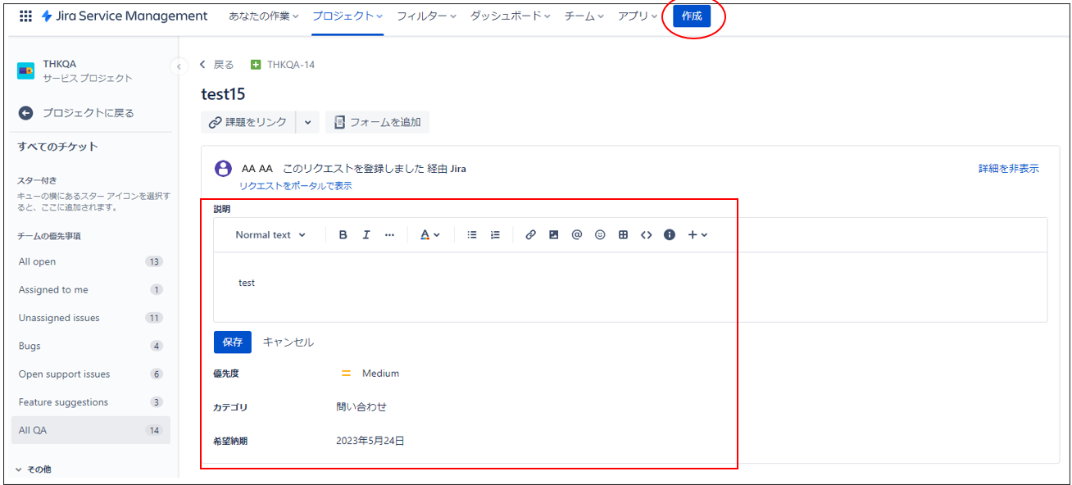This screenshot has width=1072, height=485.
Task: Click the blue 作成 button
Action: pos(692,16)
